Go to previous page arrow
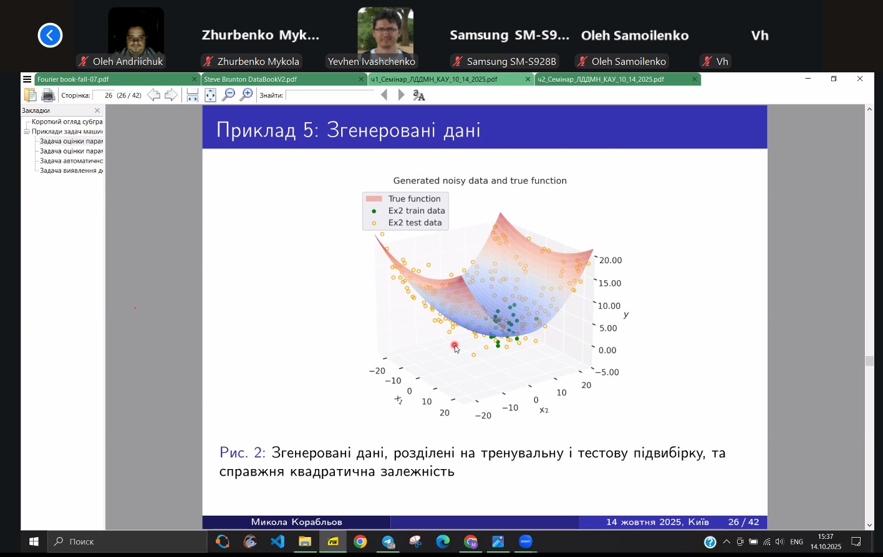Viewport: 883px width, 557px height. [153, 95]
